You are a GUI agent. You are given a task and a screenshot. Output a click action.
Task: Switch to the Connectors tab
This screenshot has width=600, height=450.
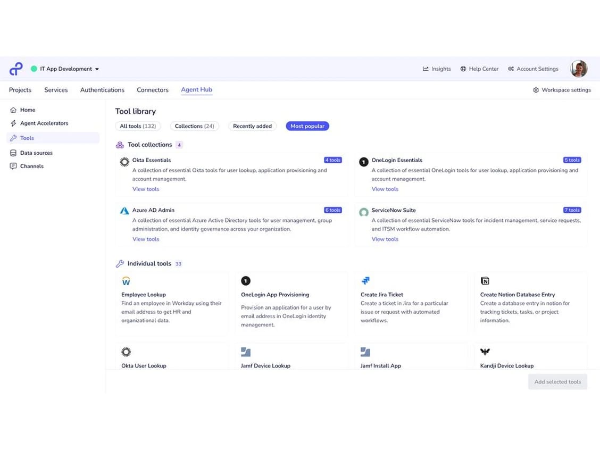(153, 90)
